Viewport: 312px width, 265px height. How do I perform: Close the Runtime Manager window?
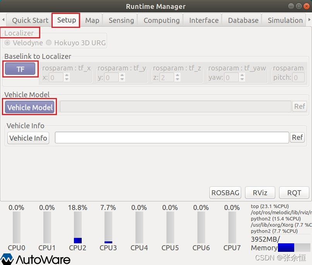(307, 6)
